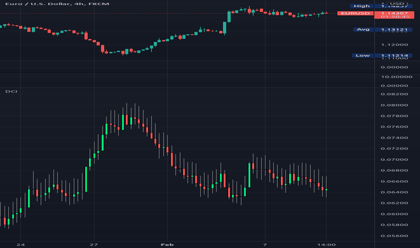Click the 0.07200 DCI axis value

click(394, 148)
